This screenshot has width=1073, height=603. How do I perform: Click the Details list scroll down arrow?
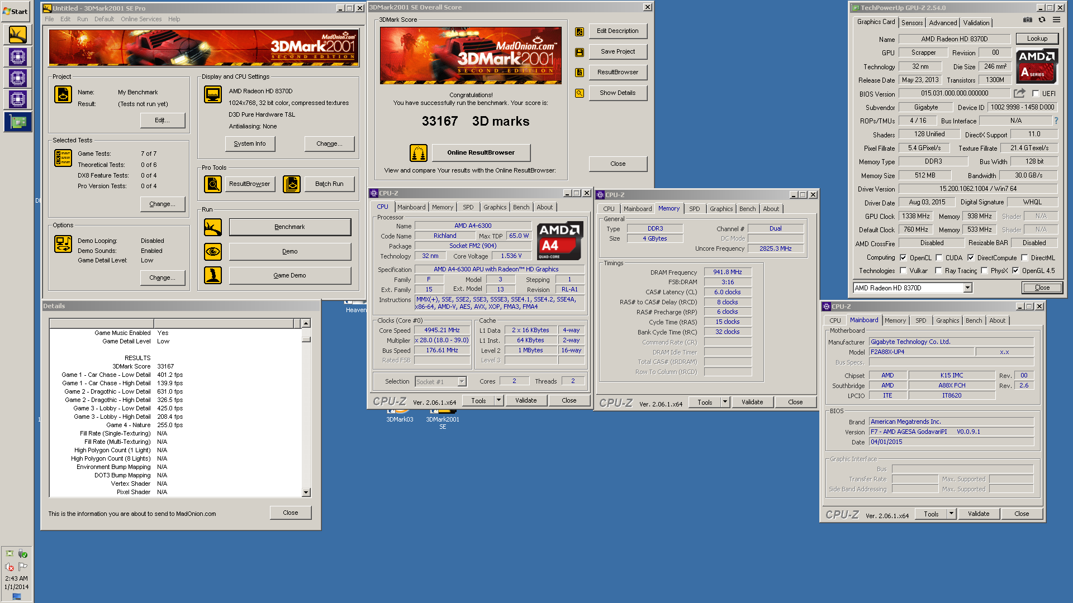[306, 492]
